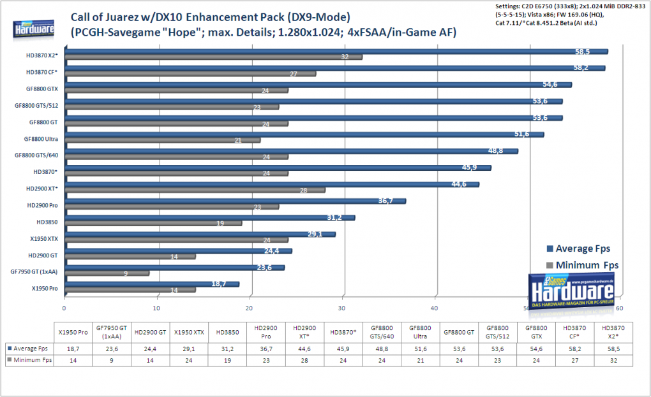Click the '40' tick on horizontal axis
Viewport: 651px width, 397px height.
[434, 308]
